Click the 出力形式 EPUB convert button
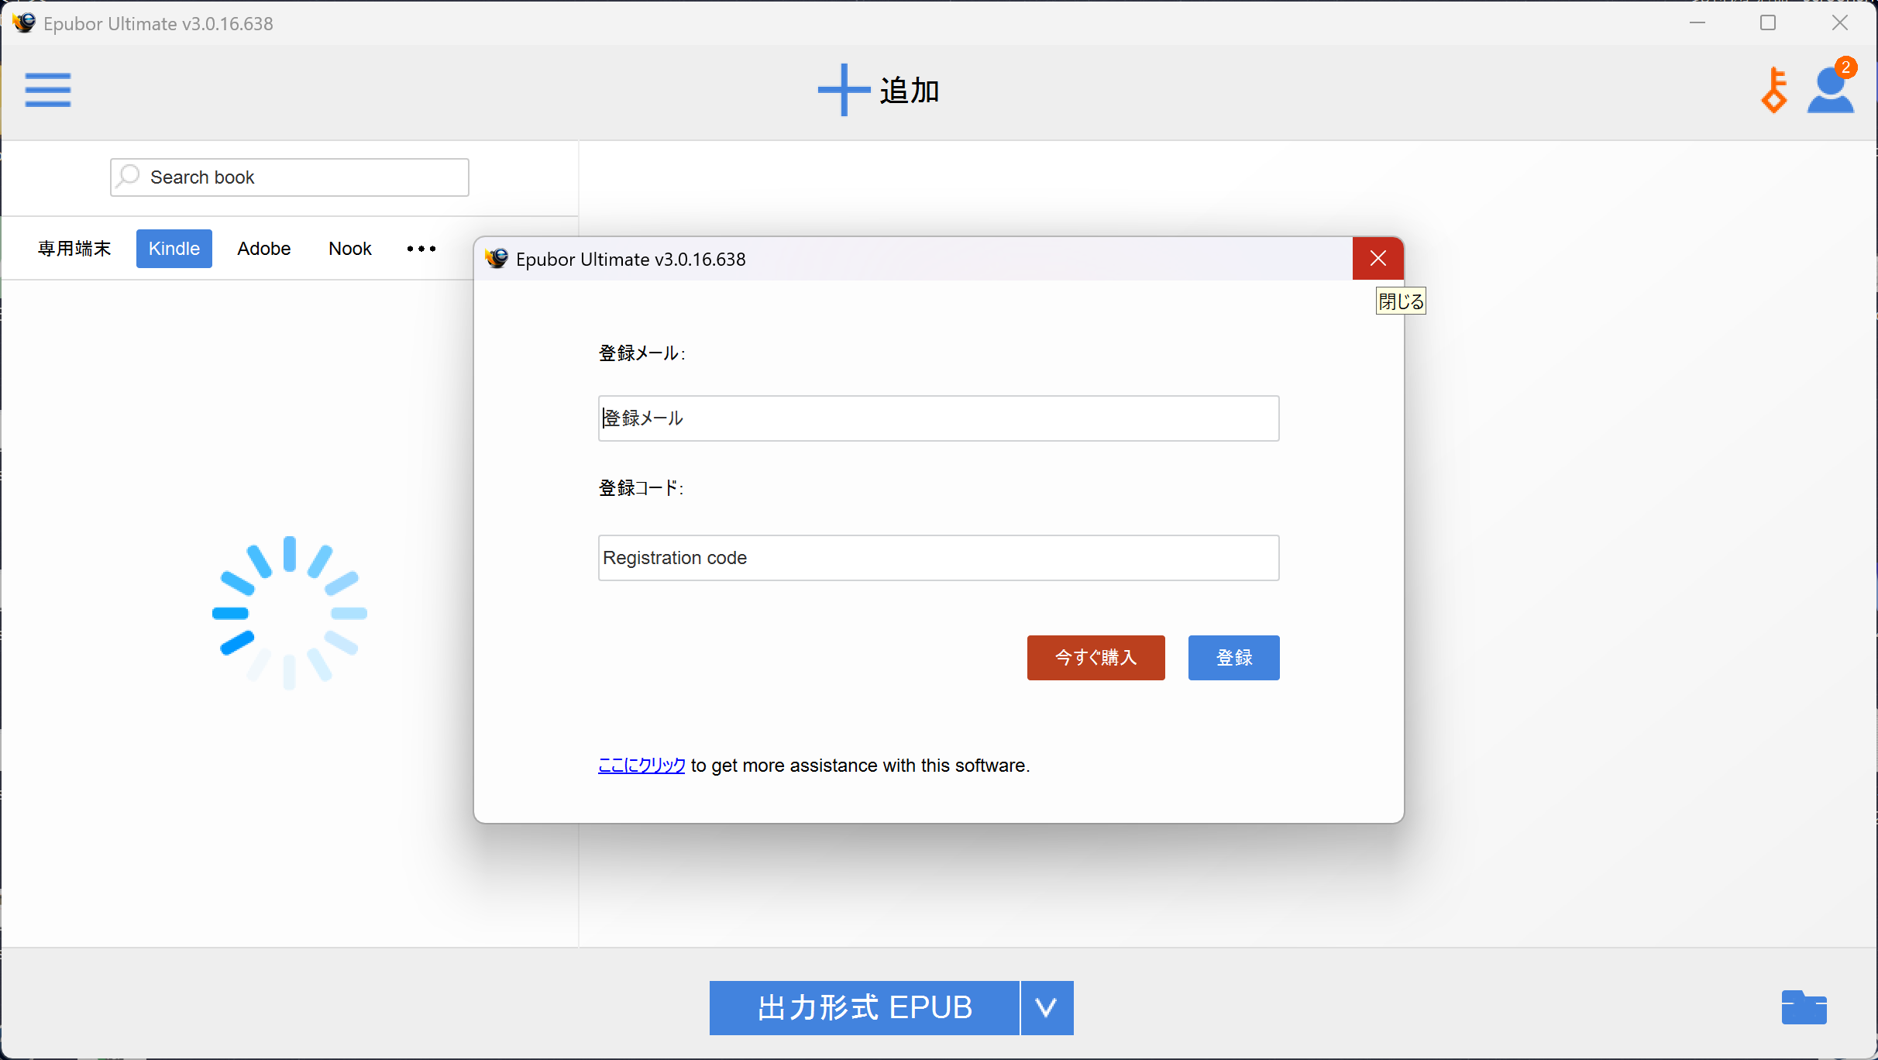 [x=864, y=1008]
